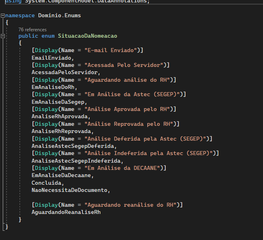Screen dimensions: 263x240
Task: Collapse the SituacaoDaNomeacao enum block
Action: tap(3, 36)
